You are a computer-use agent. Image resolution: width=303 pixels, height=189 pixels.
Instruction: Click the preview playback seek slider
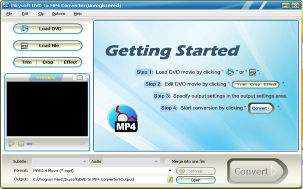56,143
